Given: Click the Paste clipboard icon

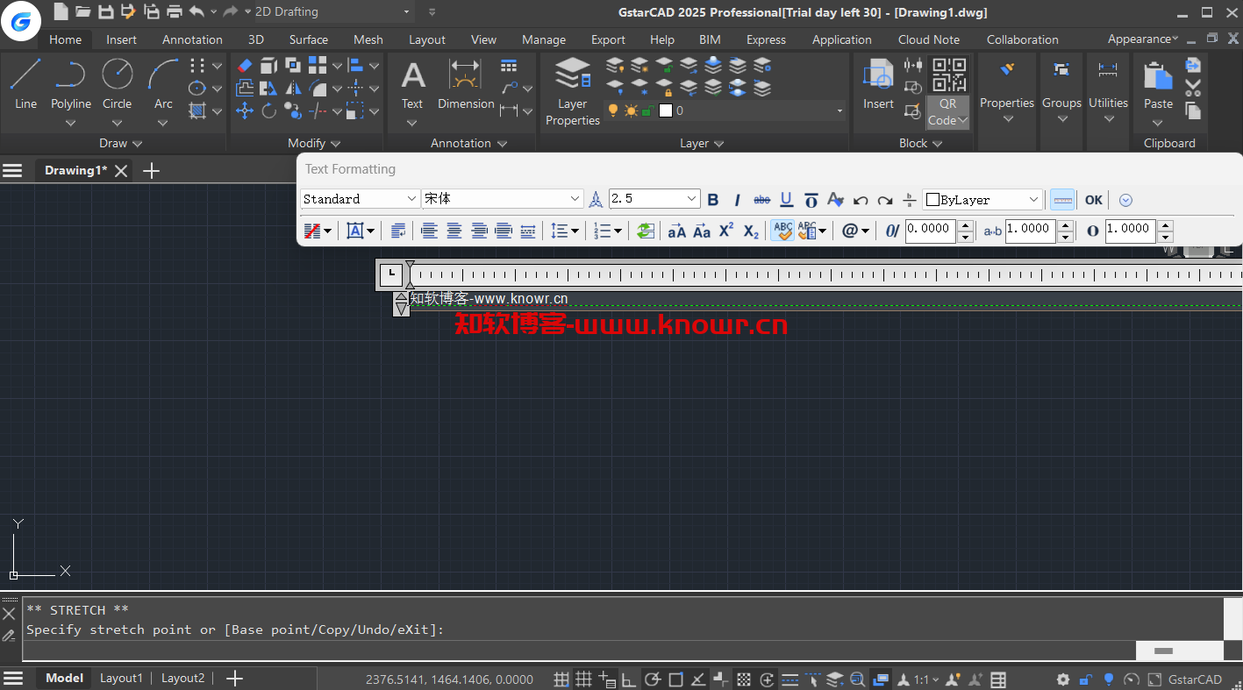Looking at the screenshot, I should tap(1158, 84).
